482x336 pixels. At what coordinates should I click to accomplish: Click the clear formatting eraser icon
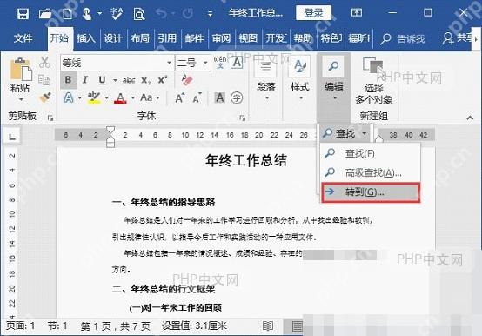pos(187,79)
